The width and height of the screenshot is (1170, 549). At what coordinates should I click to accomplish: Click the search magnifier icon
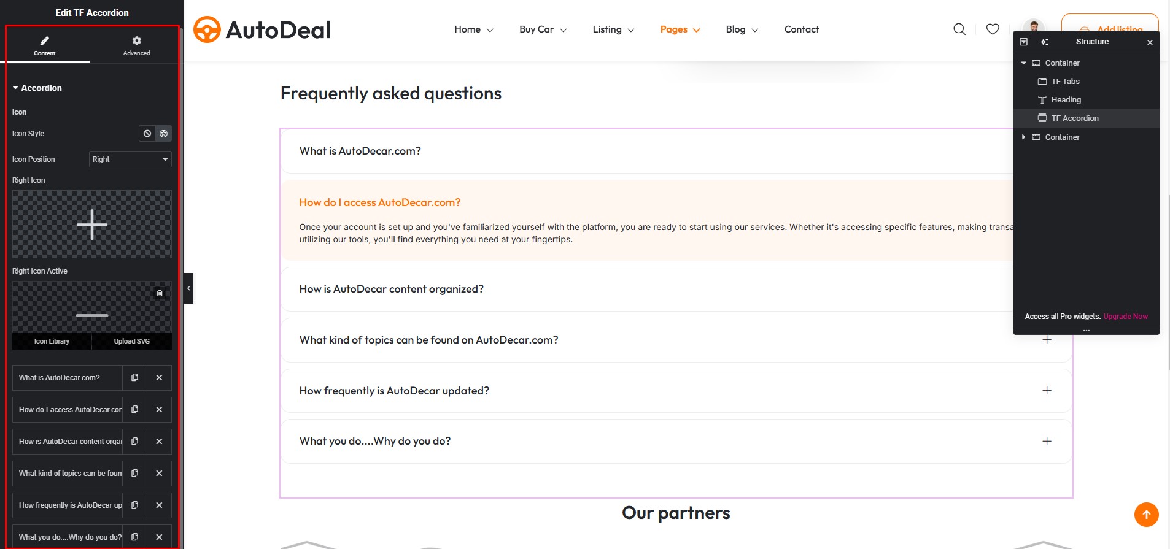[959, 29]
